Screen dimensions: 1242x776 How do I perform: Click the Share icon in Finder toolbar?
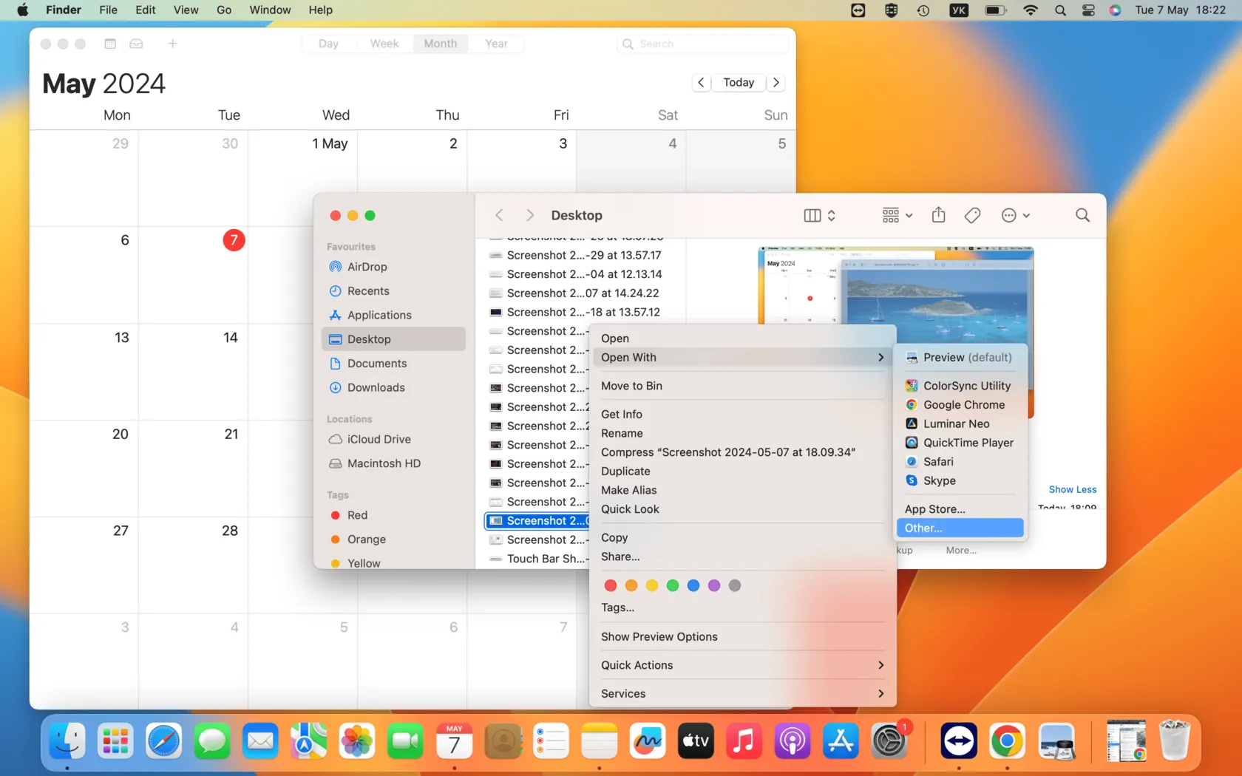click(x=938, y=215)
